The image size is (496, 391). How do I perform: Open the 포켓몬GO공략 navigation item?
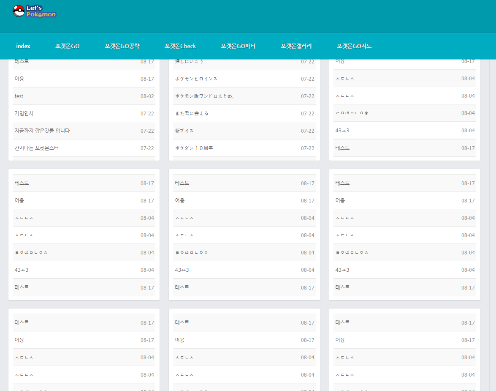(122, 46)
